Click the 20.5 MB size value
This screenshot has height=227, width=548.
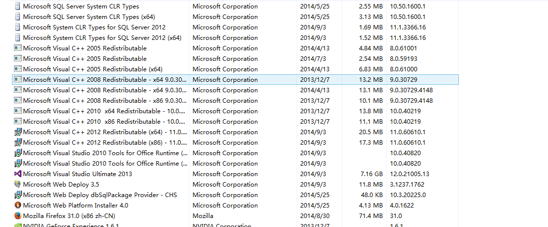pos(371,132)
